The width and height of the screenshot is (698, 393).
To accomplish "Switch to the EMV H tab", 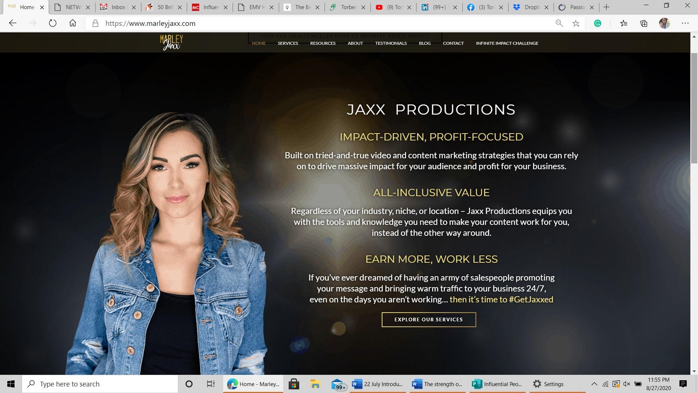I will tap(256, 7).
